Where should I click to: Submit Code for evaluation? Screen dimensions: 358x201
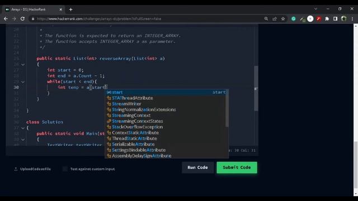[237, 167]
